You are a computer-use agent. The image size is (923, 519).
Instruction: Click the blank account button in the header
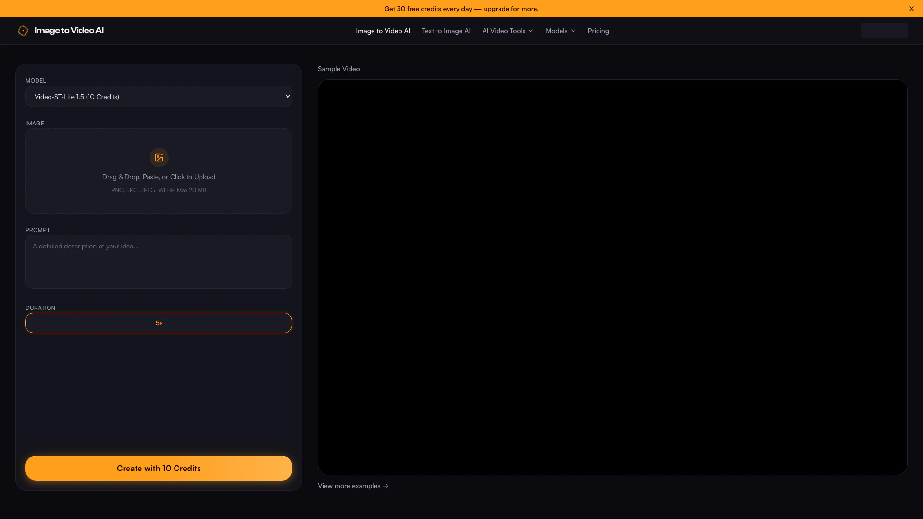click(x=885, y=31)
